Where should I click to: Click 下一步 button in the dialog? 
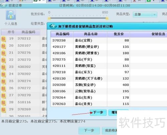98,112
